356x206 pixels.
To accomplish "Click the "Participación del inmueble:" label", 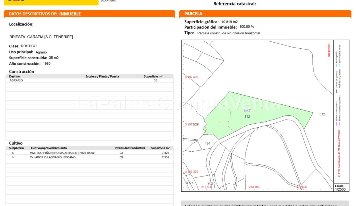I will point(211,27).
